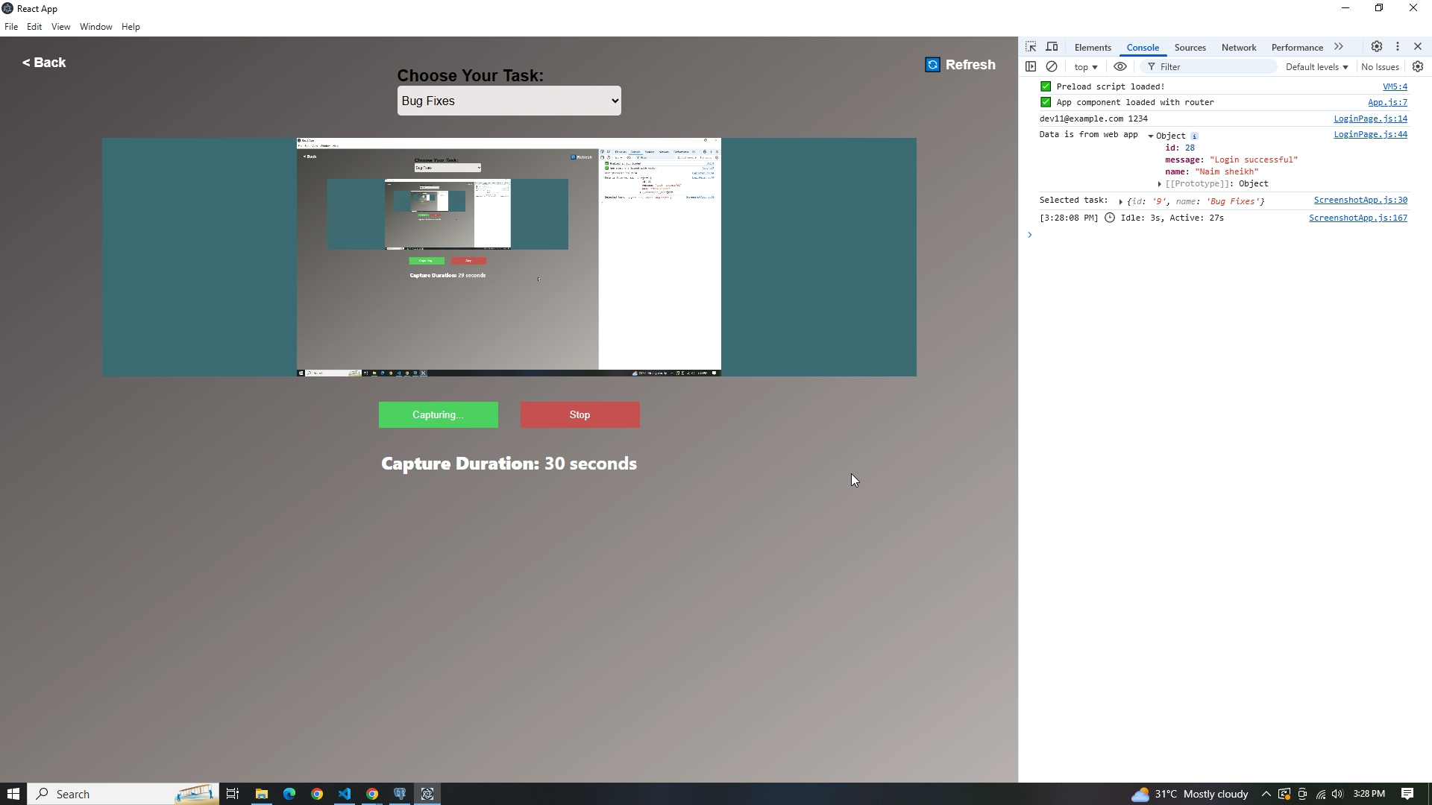Open the DevTools three-dot customize menu
1432x805 pixels.
click(x=1398, y=47)
